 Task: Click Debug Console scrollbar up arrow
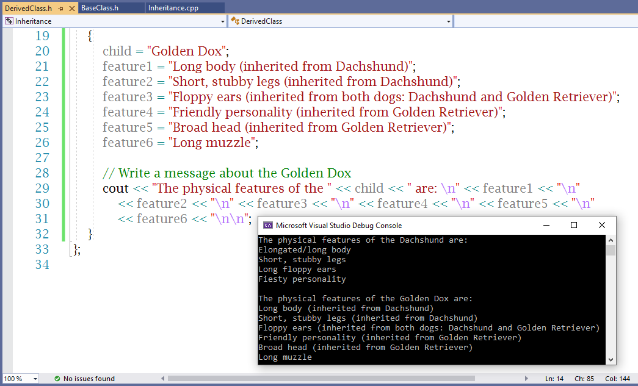[611, 240]
